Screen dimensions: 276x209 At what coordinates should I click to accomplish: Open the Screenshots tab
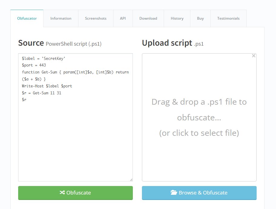96,18
